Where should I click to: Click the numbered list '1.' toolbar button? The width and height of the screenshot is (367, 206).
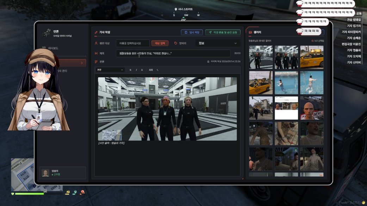click(157, 70)
